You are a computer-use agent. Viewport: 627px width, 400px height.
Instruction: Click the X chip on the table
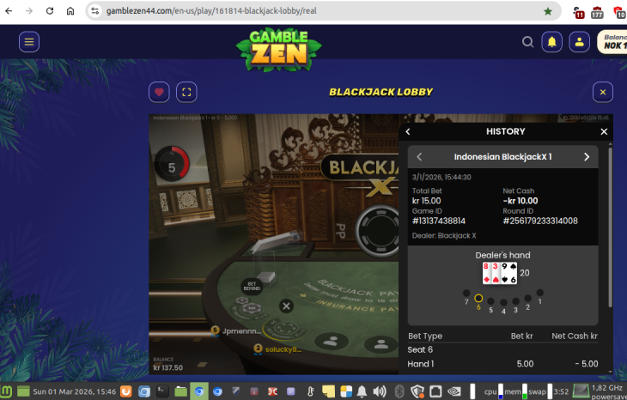[287, 306]
